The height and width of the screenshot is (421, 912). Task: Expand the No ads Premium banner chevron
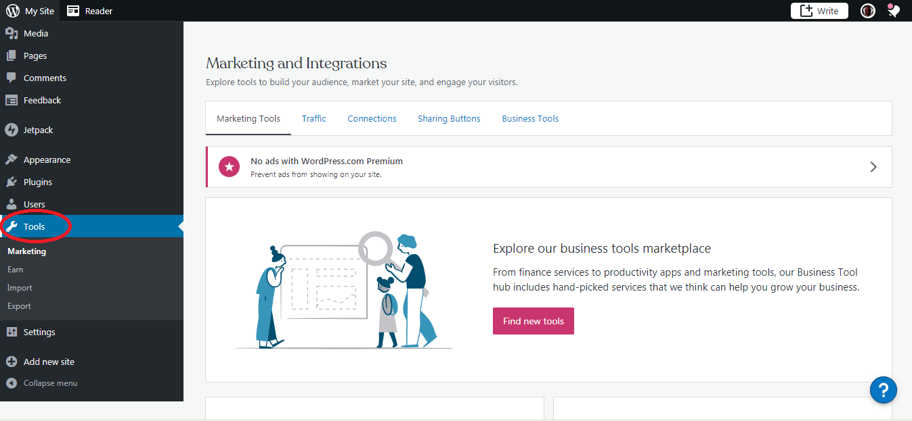point(873,167)
